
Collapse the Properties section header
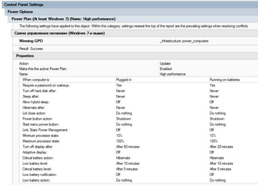pyautogui.click(x=135, y=56)
